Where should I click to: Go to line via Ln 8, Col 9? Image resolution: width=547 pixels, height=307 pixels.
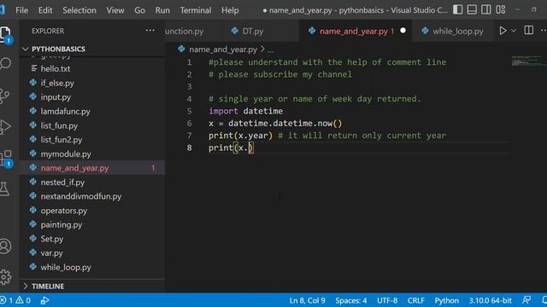tap(307, 300)
